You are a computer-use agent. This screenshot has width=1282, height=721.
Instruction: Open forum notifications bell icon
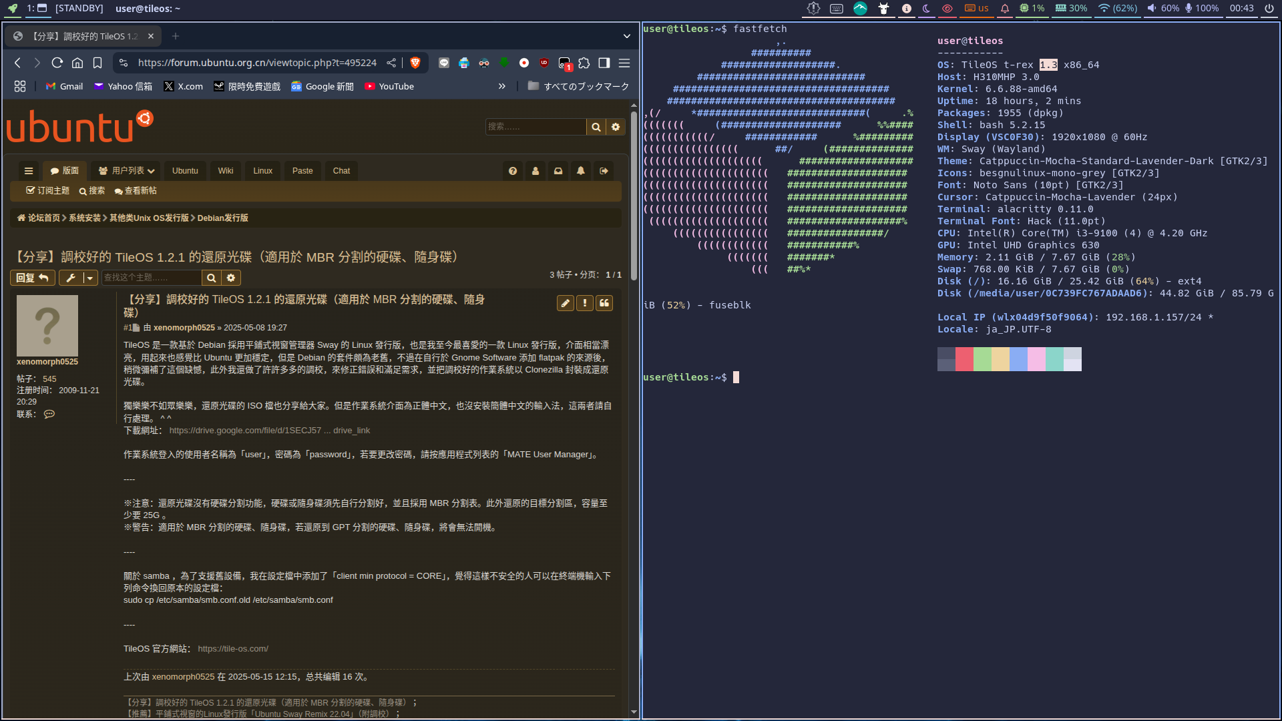point(581,171)
